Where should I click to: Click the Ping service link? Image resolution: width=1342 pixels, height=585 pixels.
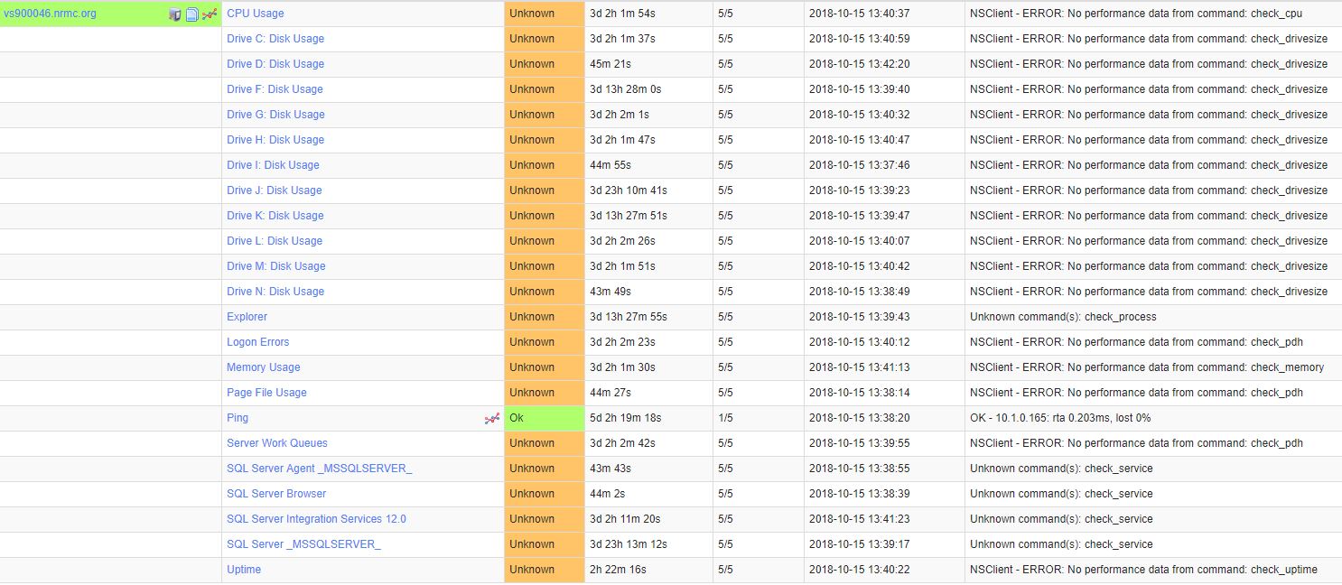pos(238,418)
